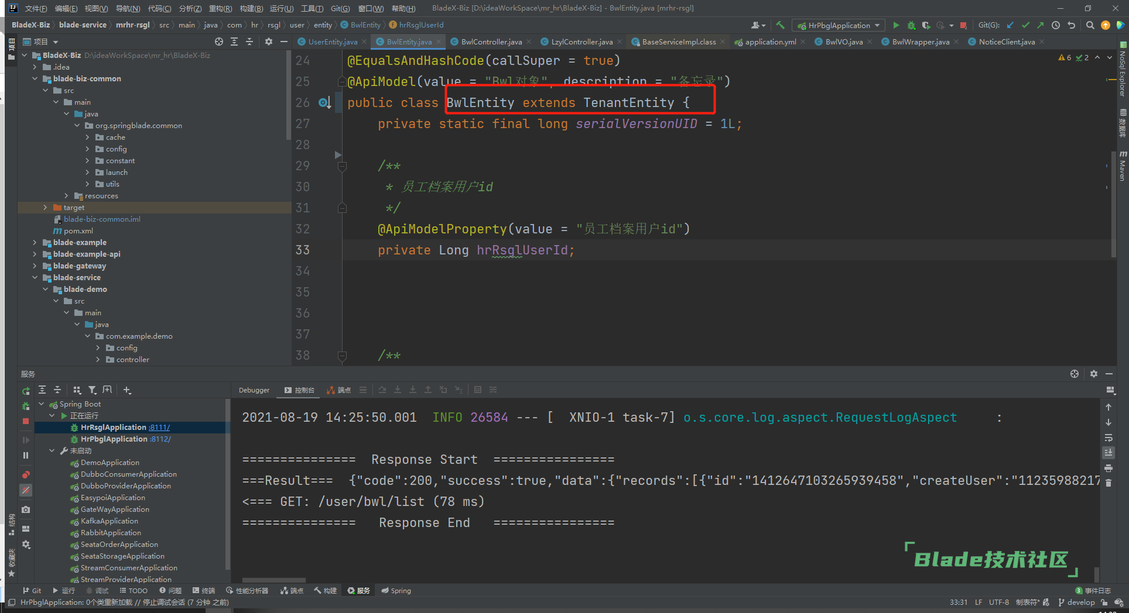Image resolution: width=1129 pixels, height=613 pixels.
Task: Open the 重构(R) menu
Action: [x=221, y=8]
